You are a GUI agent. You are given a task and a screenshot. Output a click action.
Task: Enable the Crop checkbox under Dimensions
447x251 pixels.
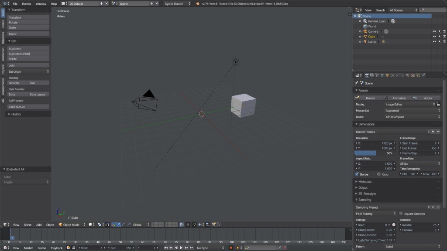pos(378,174)
